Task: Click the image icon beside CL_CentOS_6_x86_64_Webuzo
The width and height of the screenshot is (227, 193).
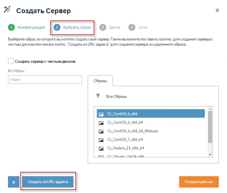Action: coord(101,131)
